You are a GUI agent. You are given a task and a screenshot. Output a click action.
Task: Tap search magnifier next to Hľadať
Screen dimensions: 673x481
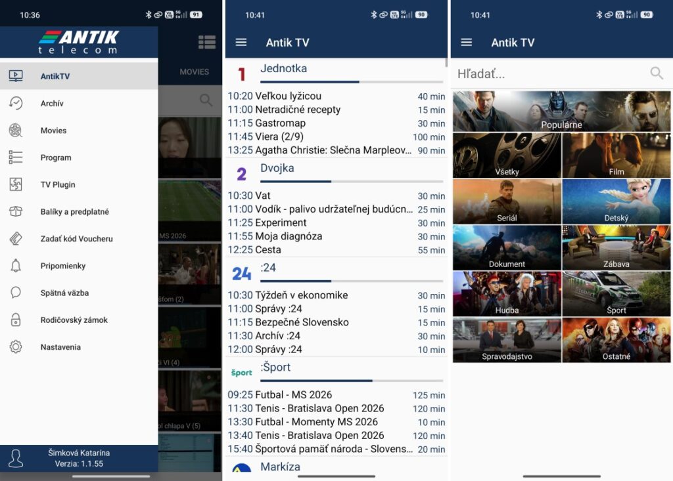coord(657,73)
